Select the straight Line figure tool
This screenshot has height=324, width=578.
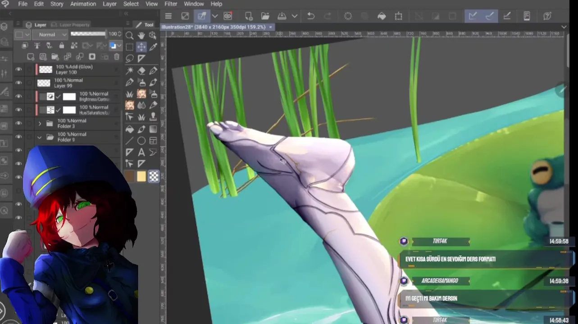(129, 141)
